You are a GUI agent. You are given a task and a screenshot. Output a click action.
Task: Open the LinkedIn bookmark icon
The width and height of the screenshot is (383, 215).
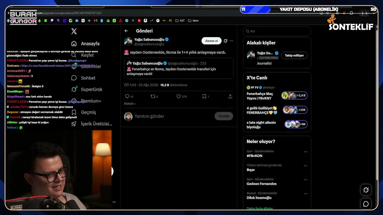point(77,21)
